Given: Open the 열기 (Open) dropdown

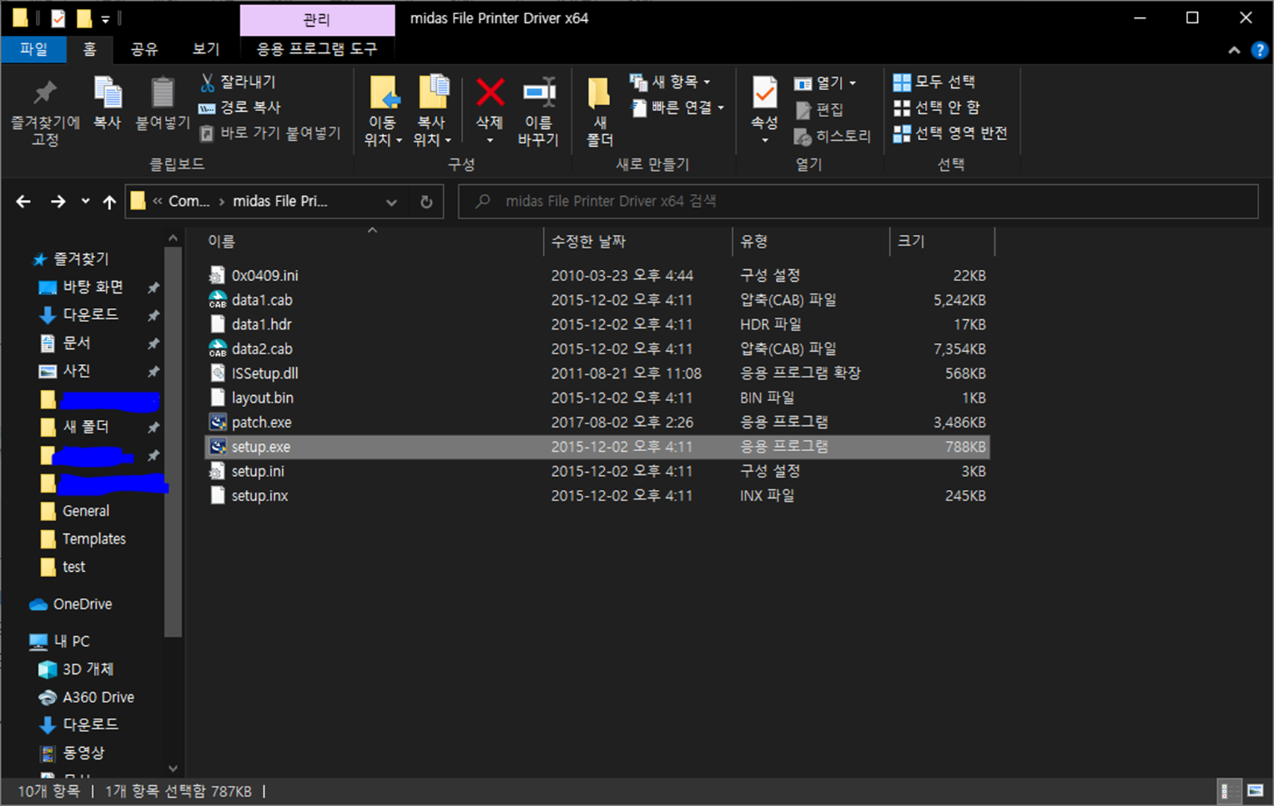Looking at the screenshot, I should (824, 83).
